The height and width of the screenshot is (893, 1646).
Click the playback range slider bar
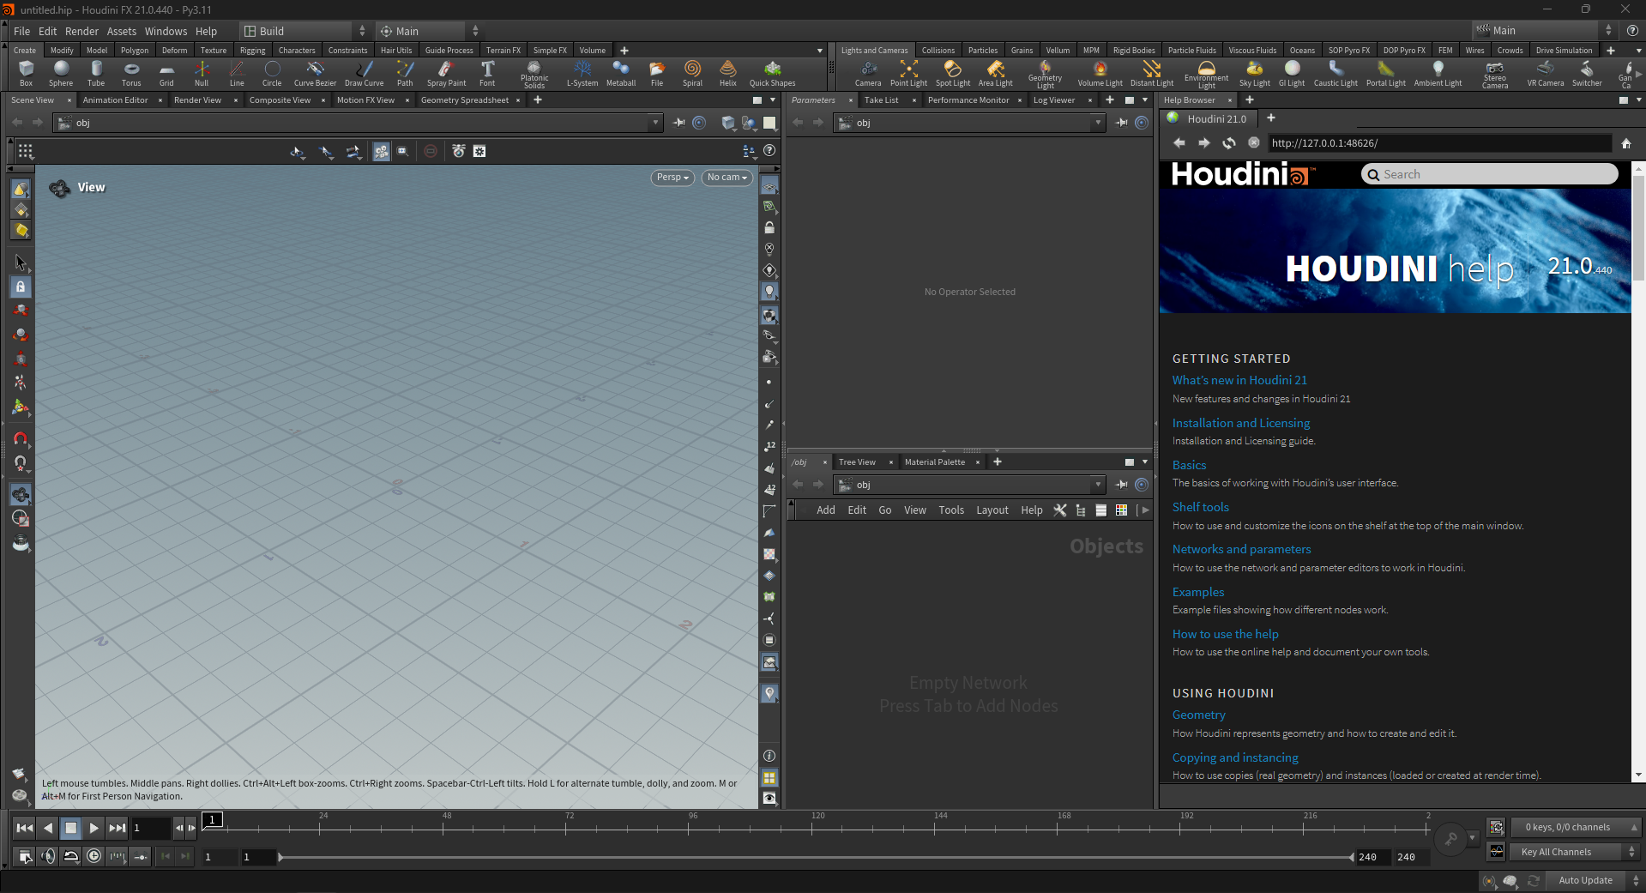[x=815, y=857]
